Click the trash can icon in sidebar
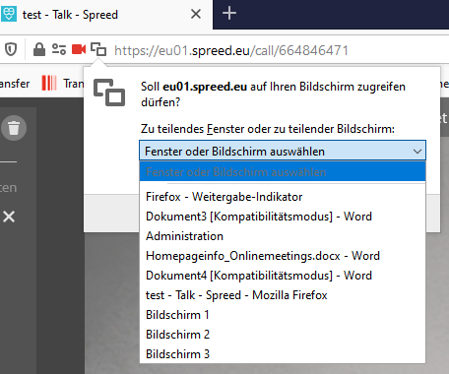 (x=14, y=128)
